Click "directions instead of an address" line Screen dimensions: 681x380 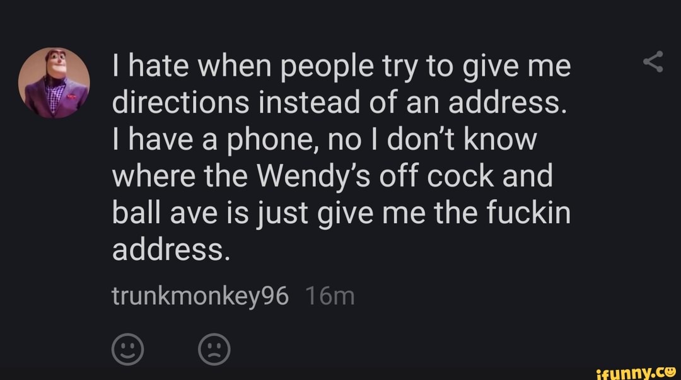336,103
